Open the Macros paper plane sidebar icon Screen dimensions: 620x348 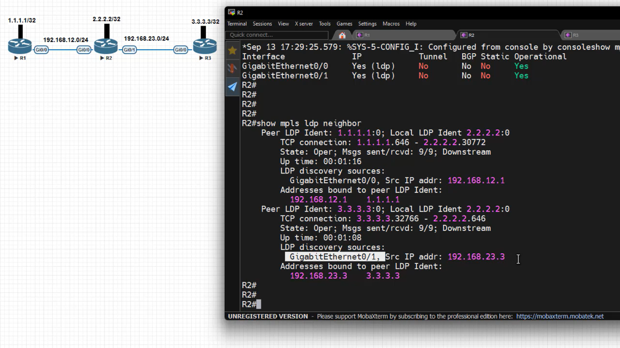point(232,87)
